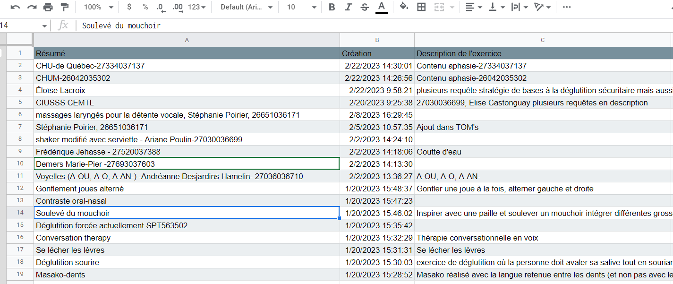Select cell Frédérique Jehasse - 27520037388
Image resolution: width=673 pixels, height=284 pixels.
click(187, 152)
